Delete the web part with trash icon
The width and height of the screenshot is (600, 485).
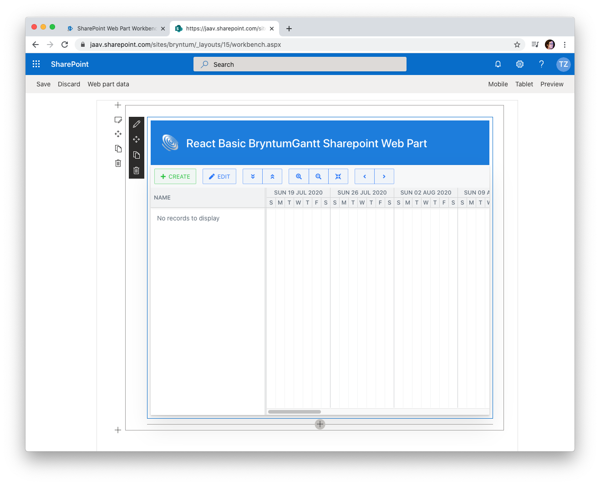(137, 170)
